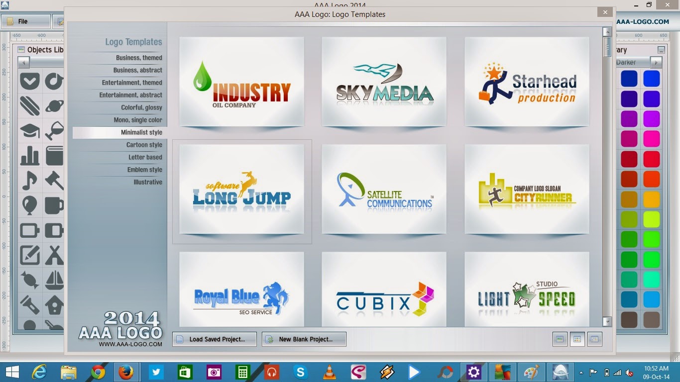
Task: Show Colorful, glossy templates
Action: click(141, 107)
